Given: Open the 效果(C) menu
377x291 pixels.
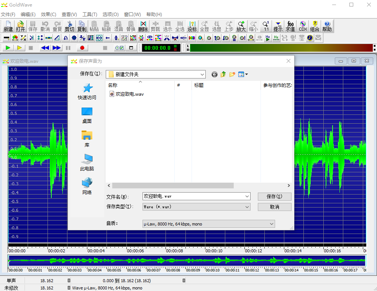Looking at the screenshot, I should tap(48, 14).
